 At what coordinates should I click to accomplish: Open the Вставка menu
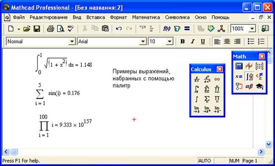tap(96, 18)
